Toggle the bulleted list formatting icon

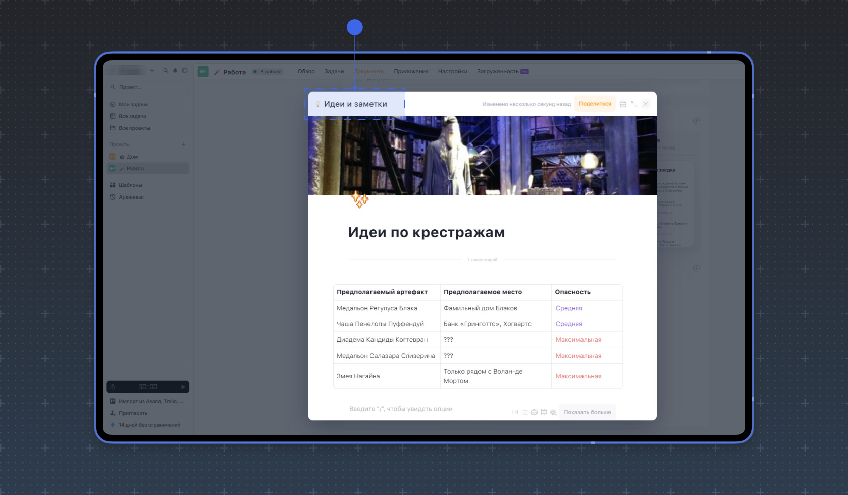[x=524, y=412]
